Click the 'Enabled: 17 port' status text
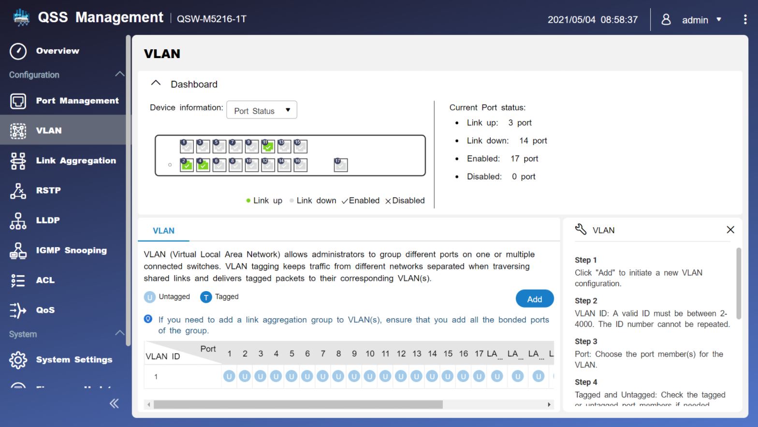This screenshot has height=427, width=758. click(x=502, y=159)
